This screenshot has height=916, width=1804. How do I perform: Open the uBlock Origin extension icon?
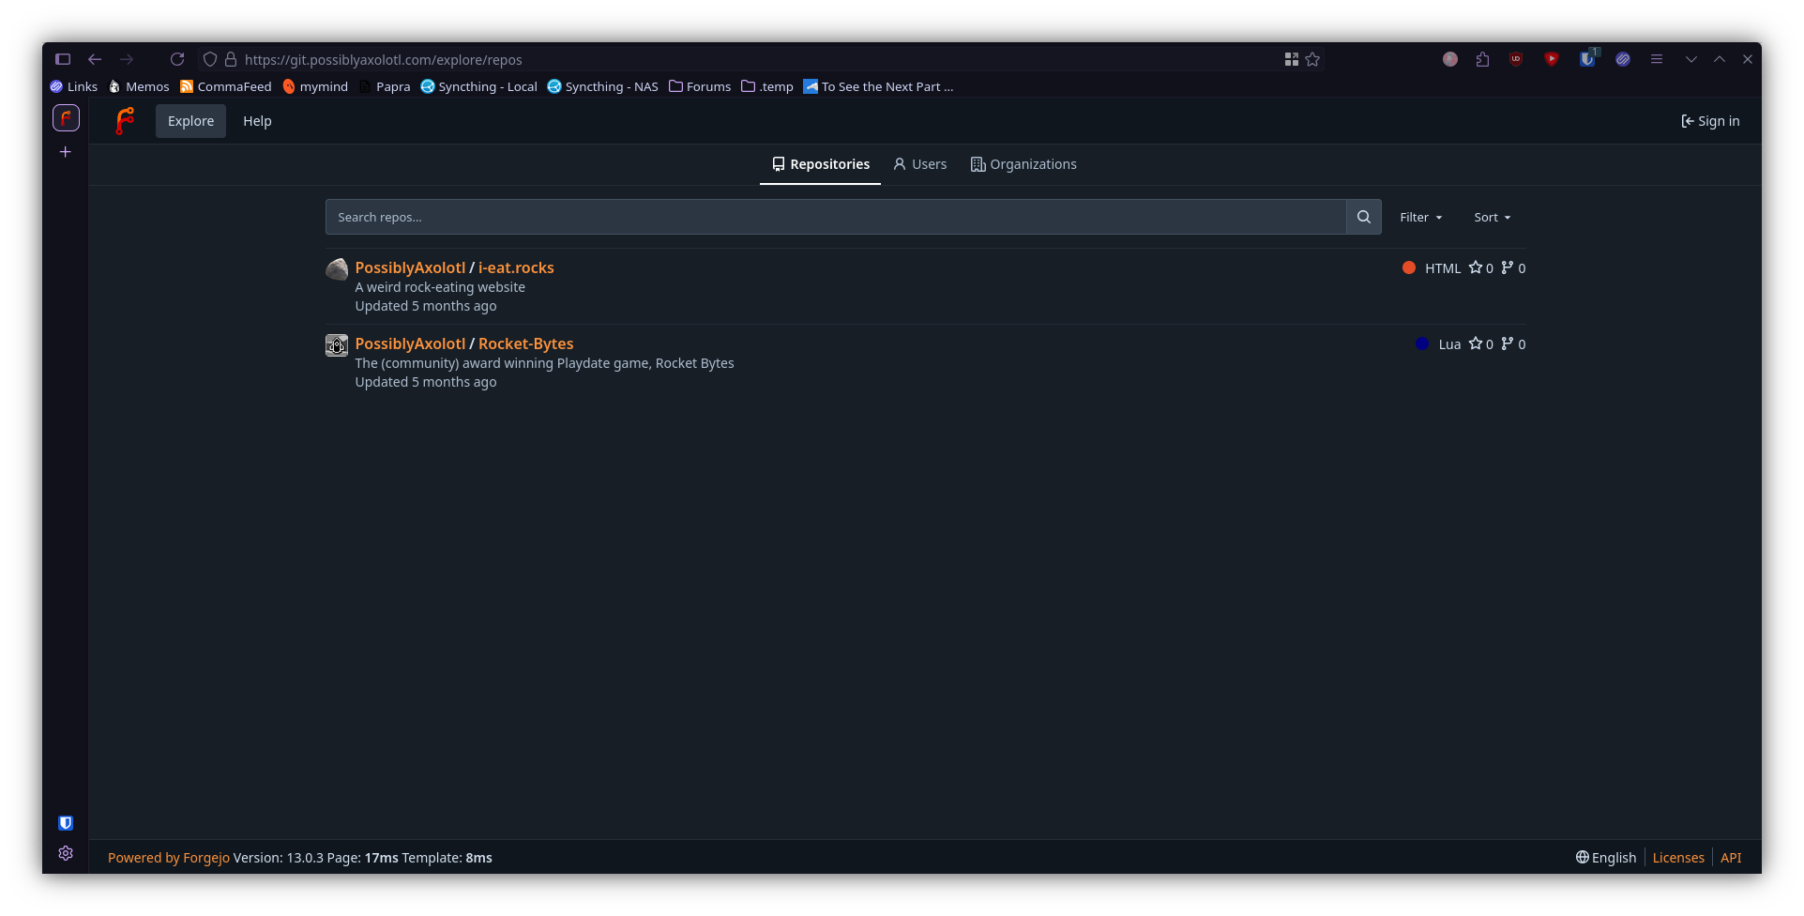coord(1516,59)
